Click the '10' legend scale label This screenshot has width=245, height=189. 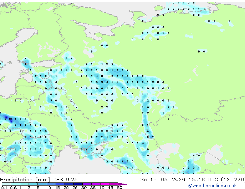(x=48, y=187)
